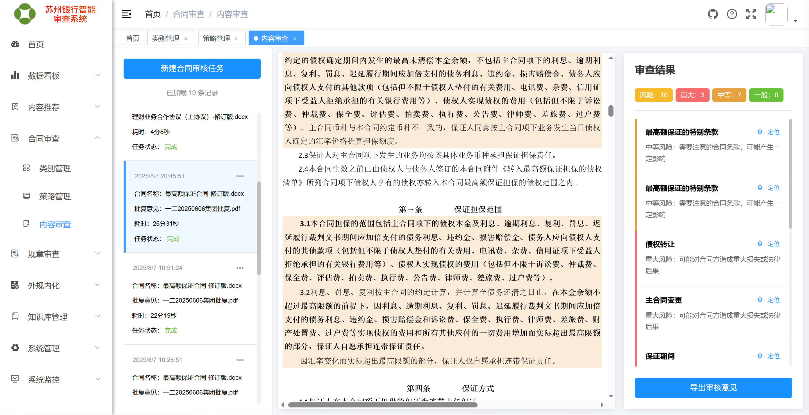
Task: Open the help question mark icon
Action: point(732,14)
